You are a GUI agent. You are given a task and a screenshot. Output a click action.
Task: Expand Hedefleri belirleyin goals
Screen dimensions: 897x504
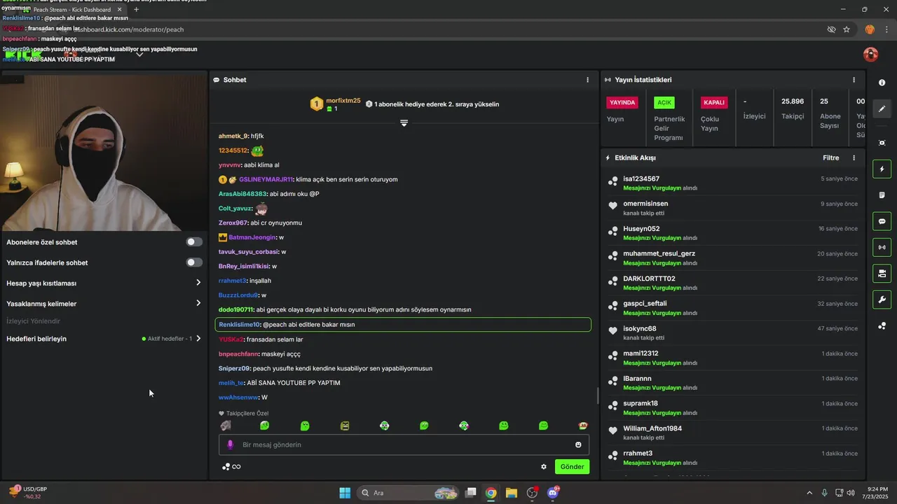(104, 339)
